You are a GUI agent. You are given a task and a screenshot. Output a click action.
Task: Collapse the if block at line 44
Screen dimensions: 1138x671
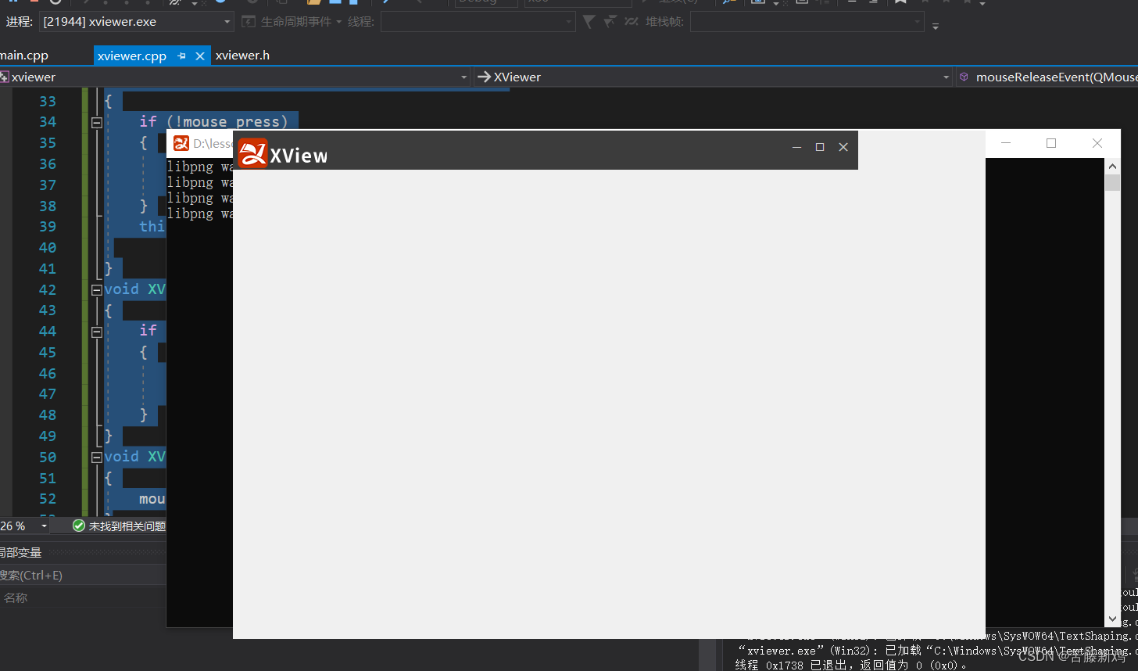(97, 332)
